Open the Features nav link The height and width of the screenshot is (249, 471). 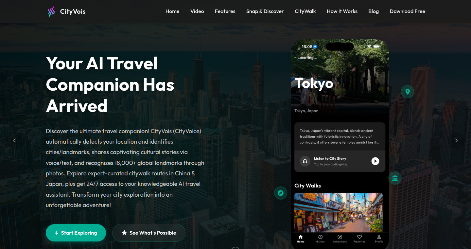point(225,11)
